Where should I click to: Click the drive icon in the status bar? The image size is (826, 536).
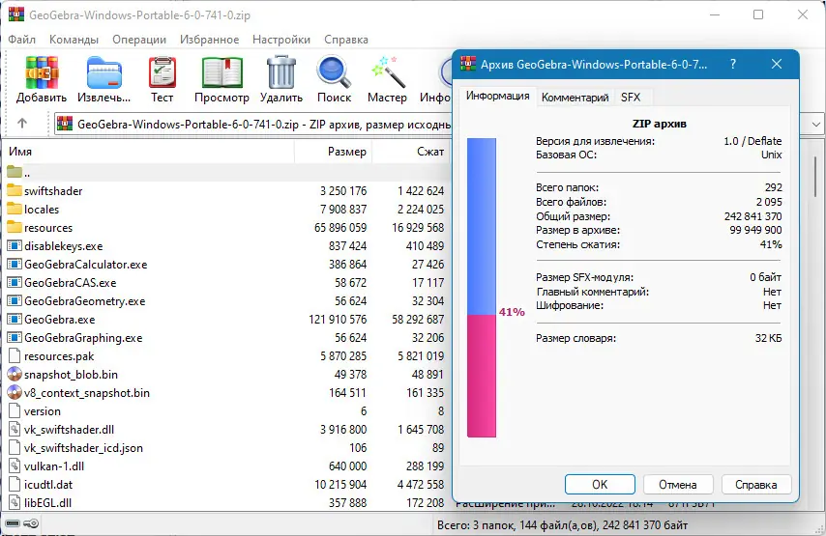(x=13, y=523)
